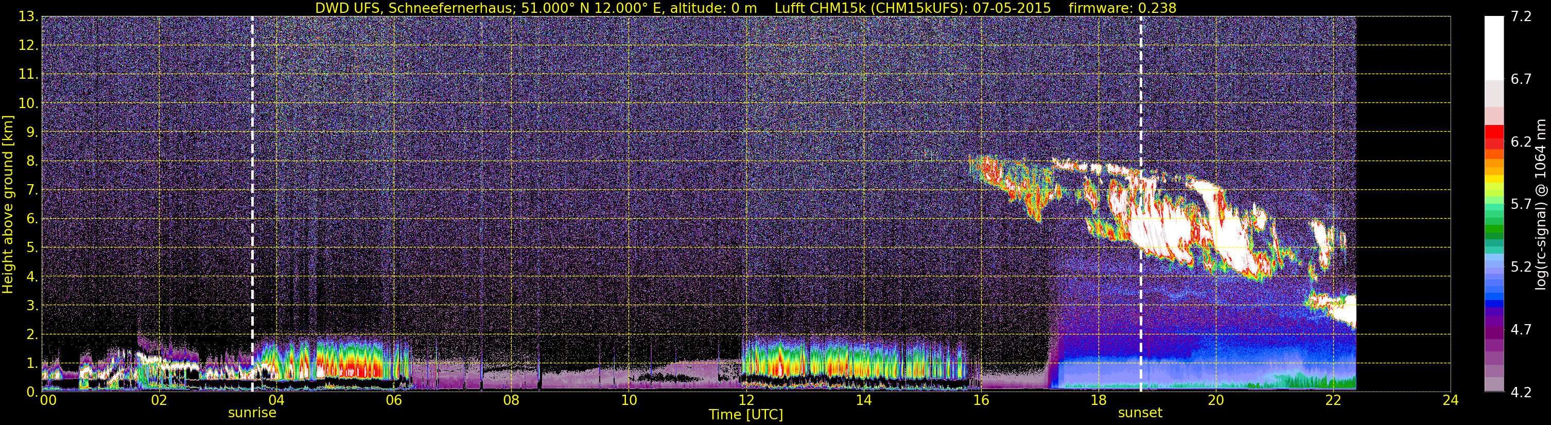Click the time axis tick label "02"
Viewport: 1551px width, 425px height.
pos(159,401)
